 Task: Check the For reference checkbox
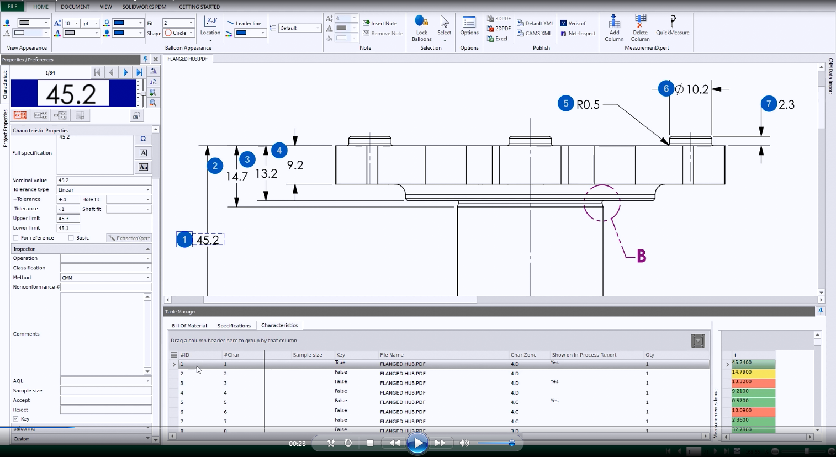point(16,238)
